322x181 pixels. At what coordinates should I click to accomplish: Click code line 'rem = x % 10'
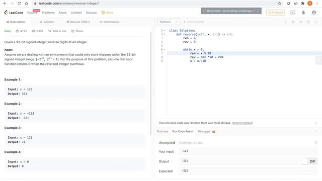201,53
